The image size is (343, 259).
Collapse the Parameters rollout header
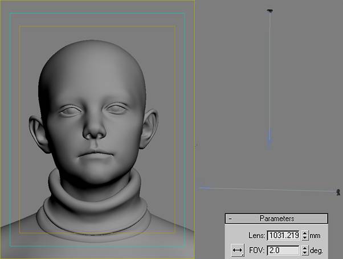click(x=276, y=219)
